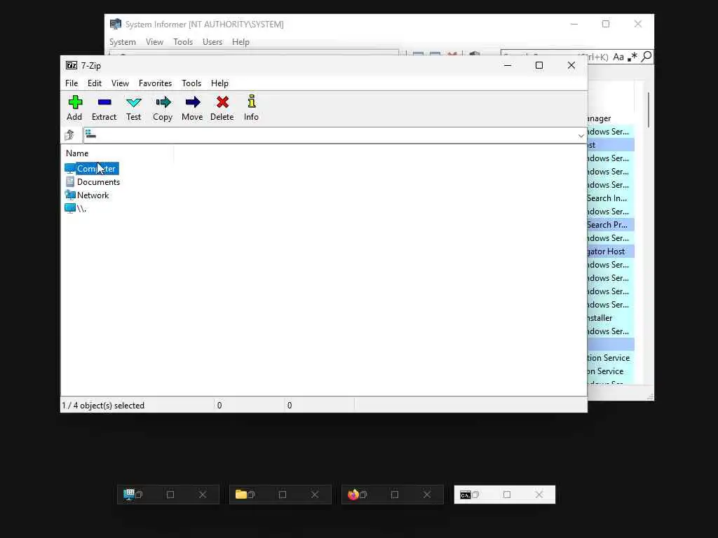Click System Informer thumbnail icon at bottom
Screen dimensions: 718x538
click(129, 495)
